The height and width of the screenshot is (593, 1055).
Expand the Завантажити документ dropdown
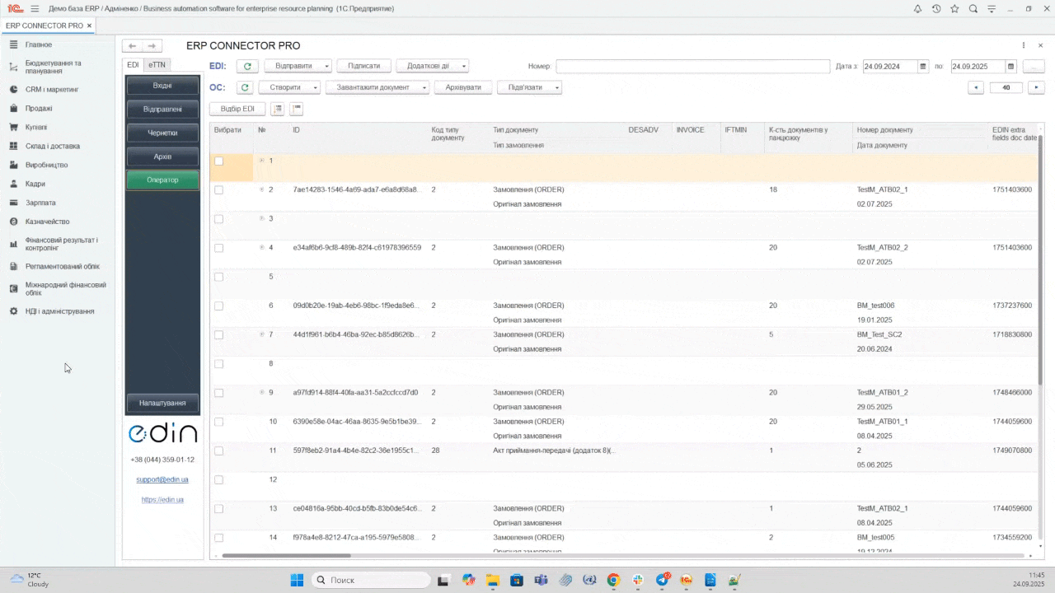point(377,87)
